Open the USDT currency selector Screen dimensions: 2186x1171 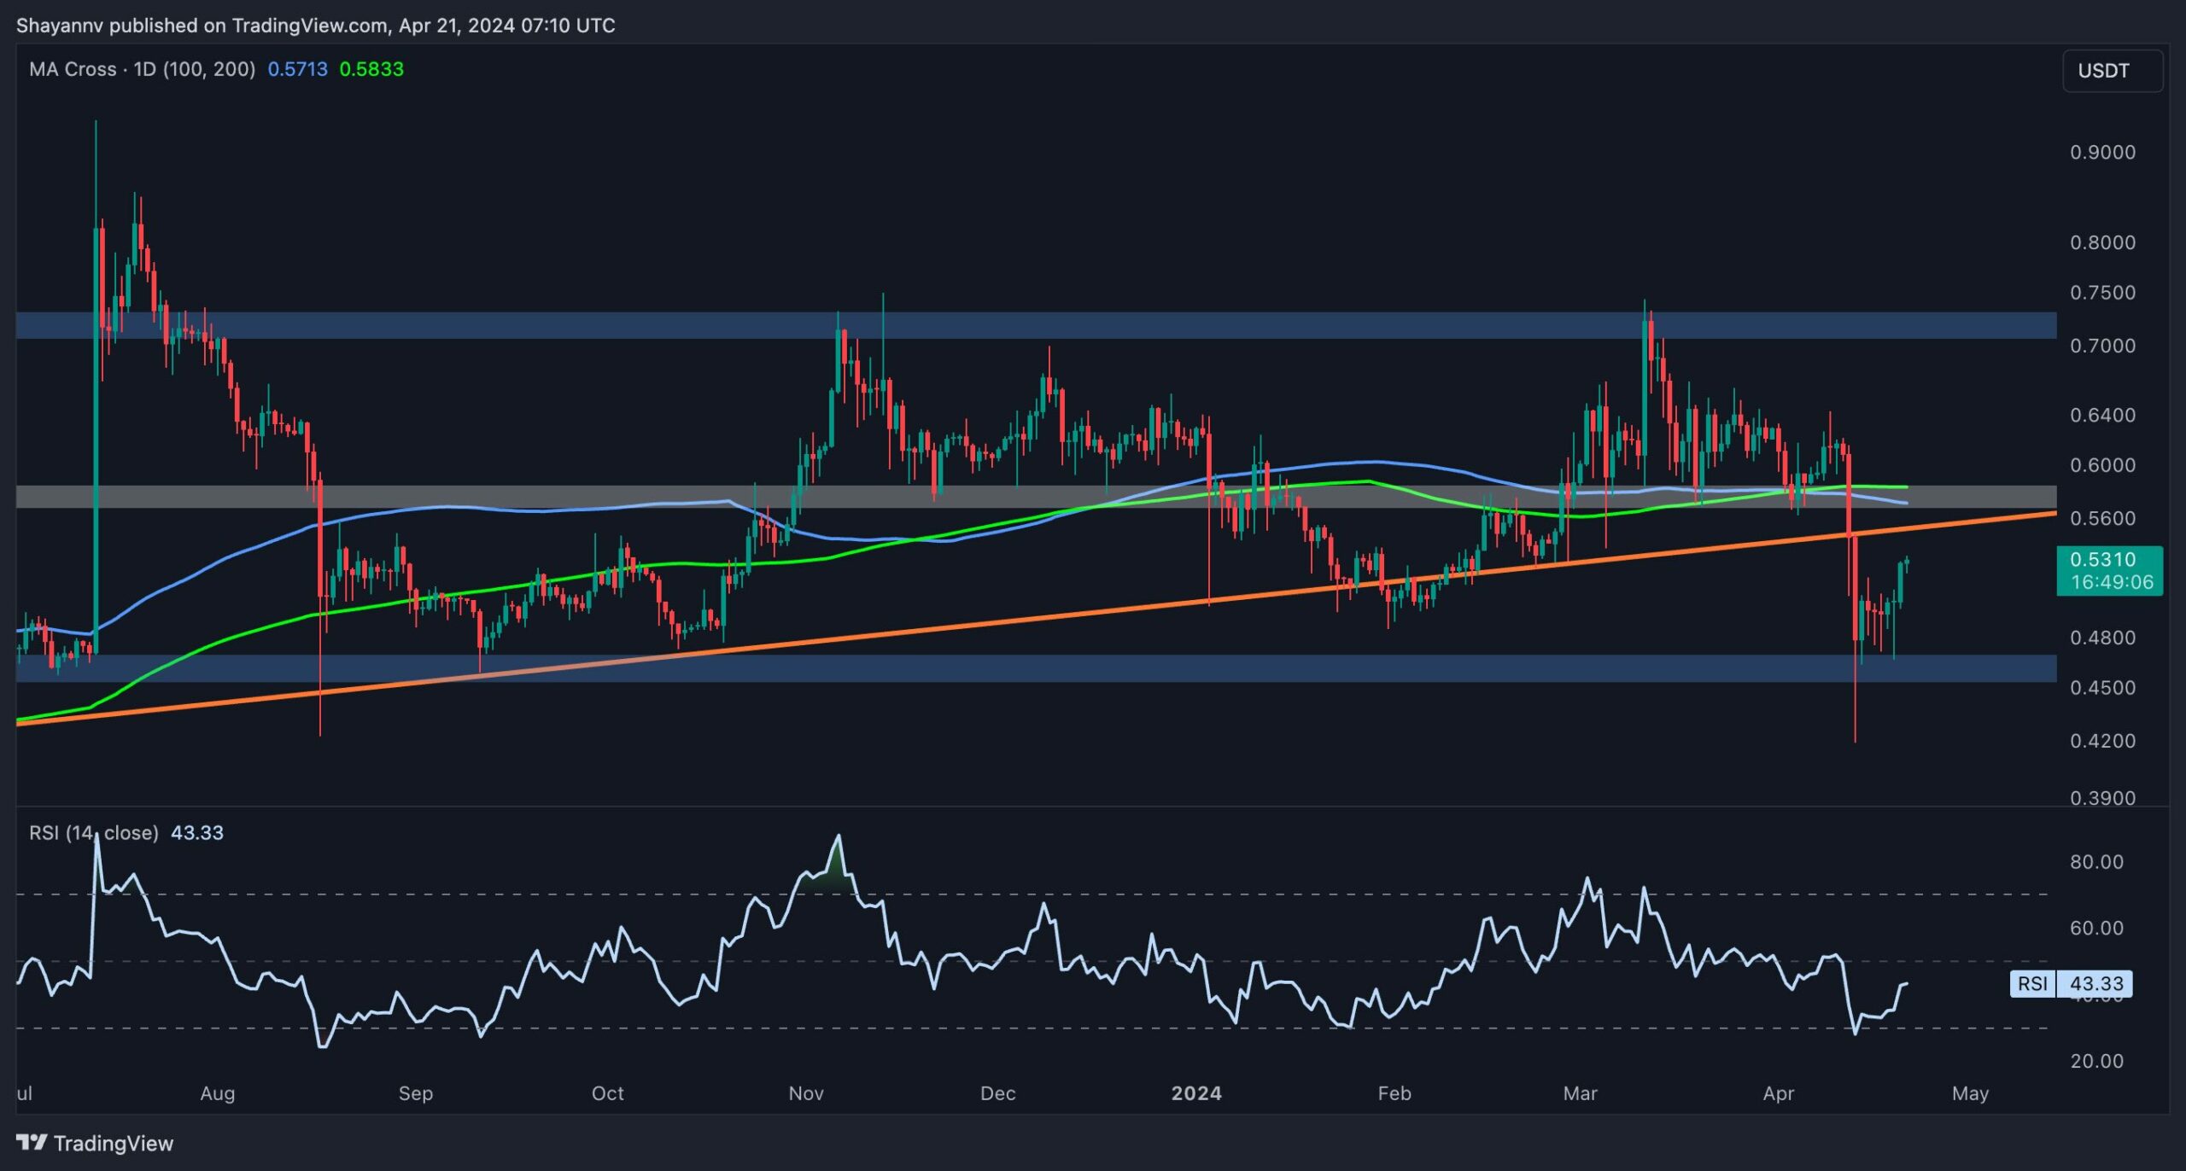click(2111, 71)
